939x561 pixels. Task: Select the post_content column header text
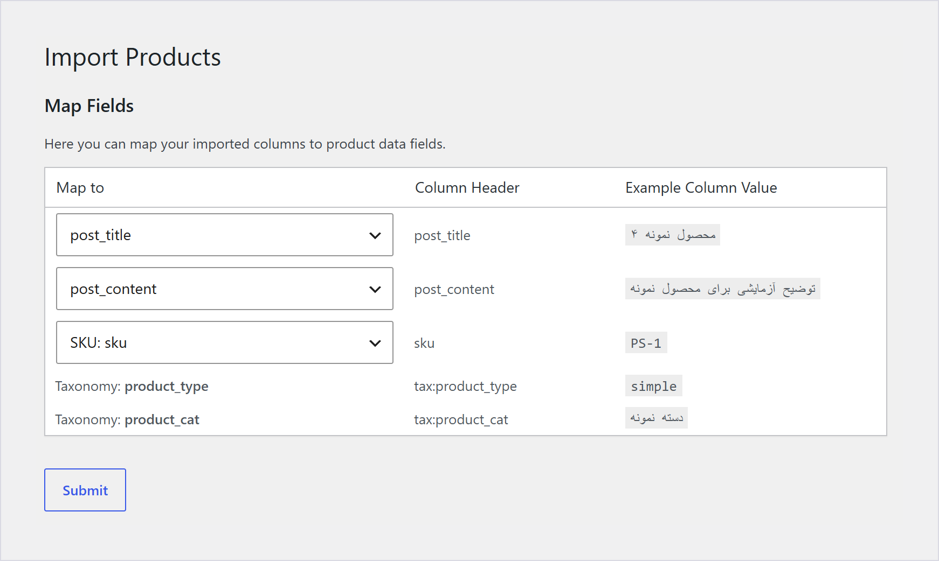pyautogui.click(x=454, y=290)
